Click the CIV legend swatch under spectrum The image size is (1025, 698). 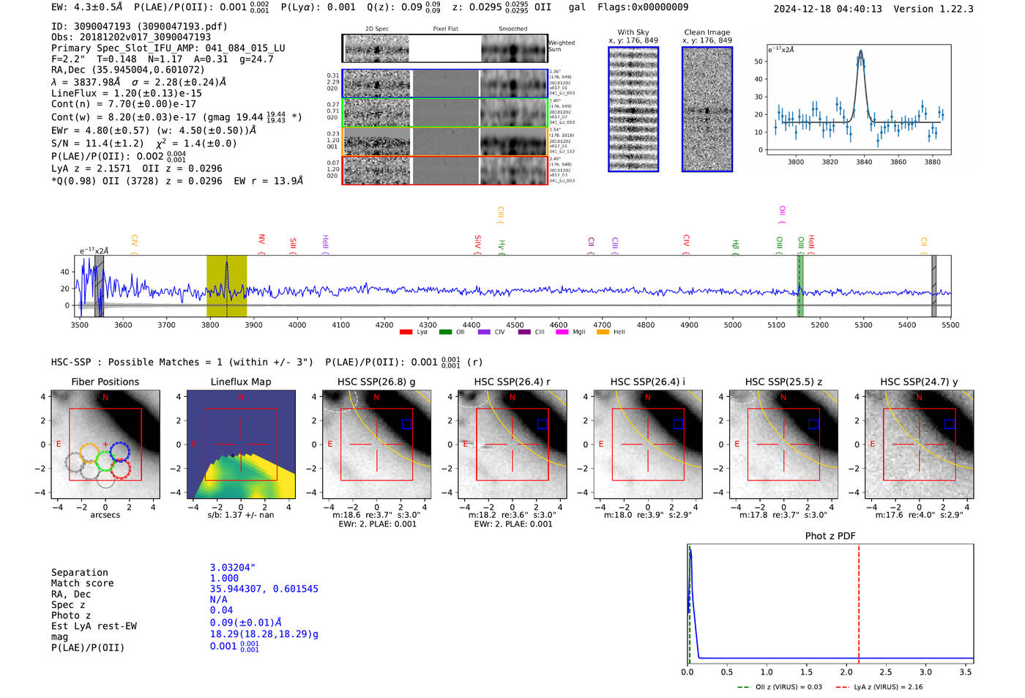tap(484, 332)
